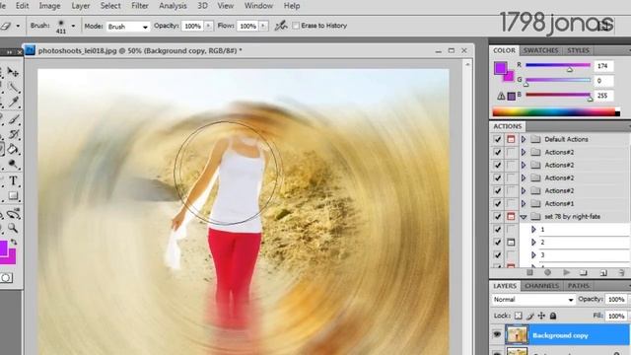Switch to the Swatches tab
631x355 pixels.
coord(540,50)
